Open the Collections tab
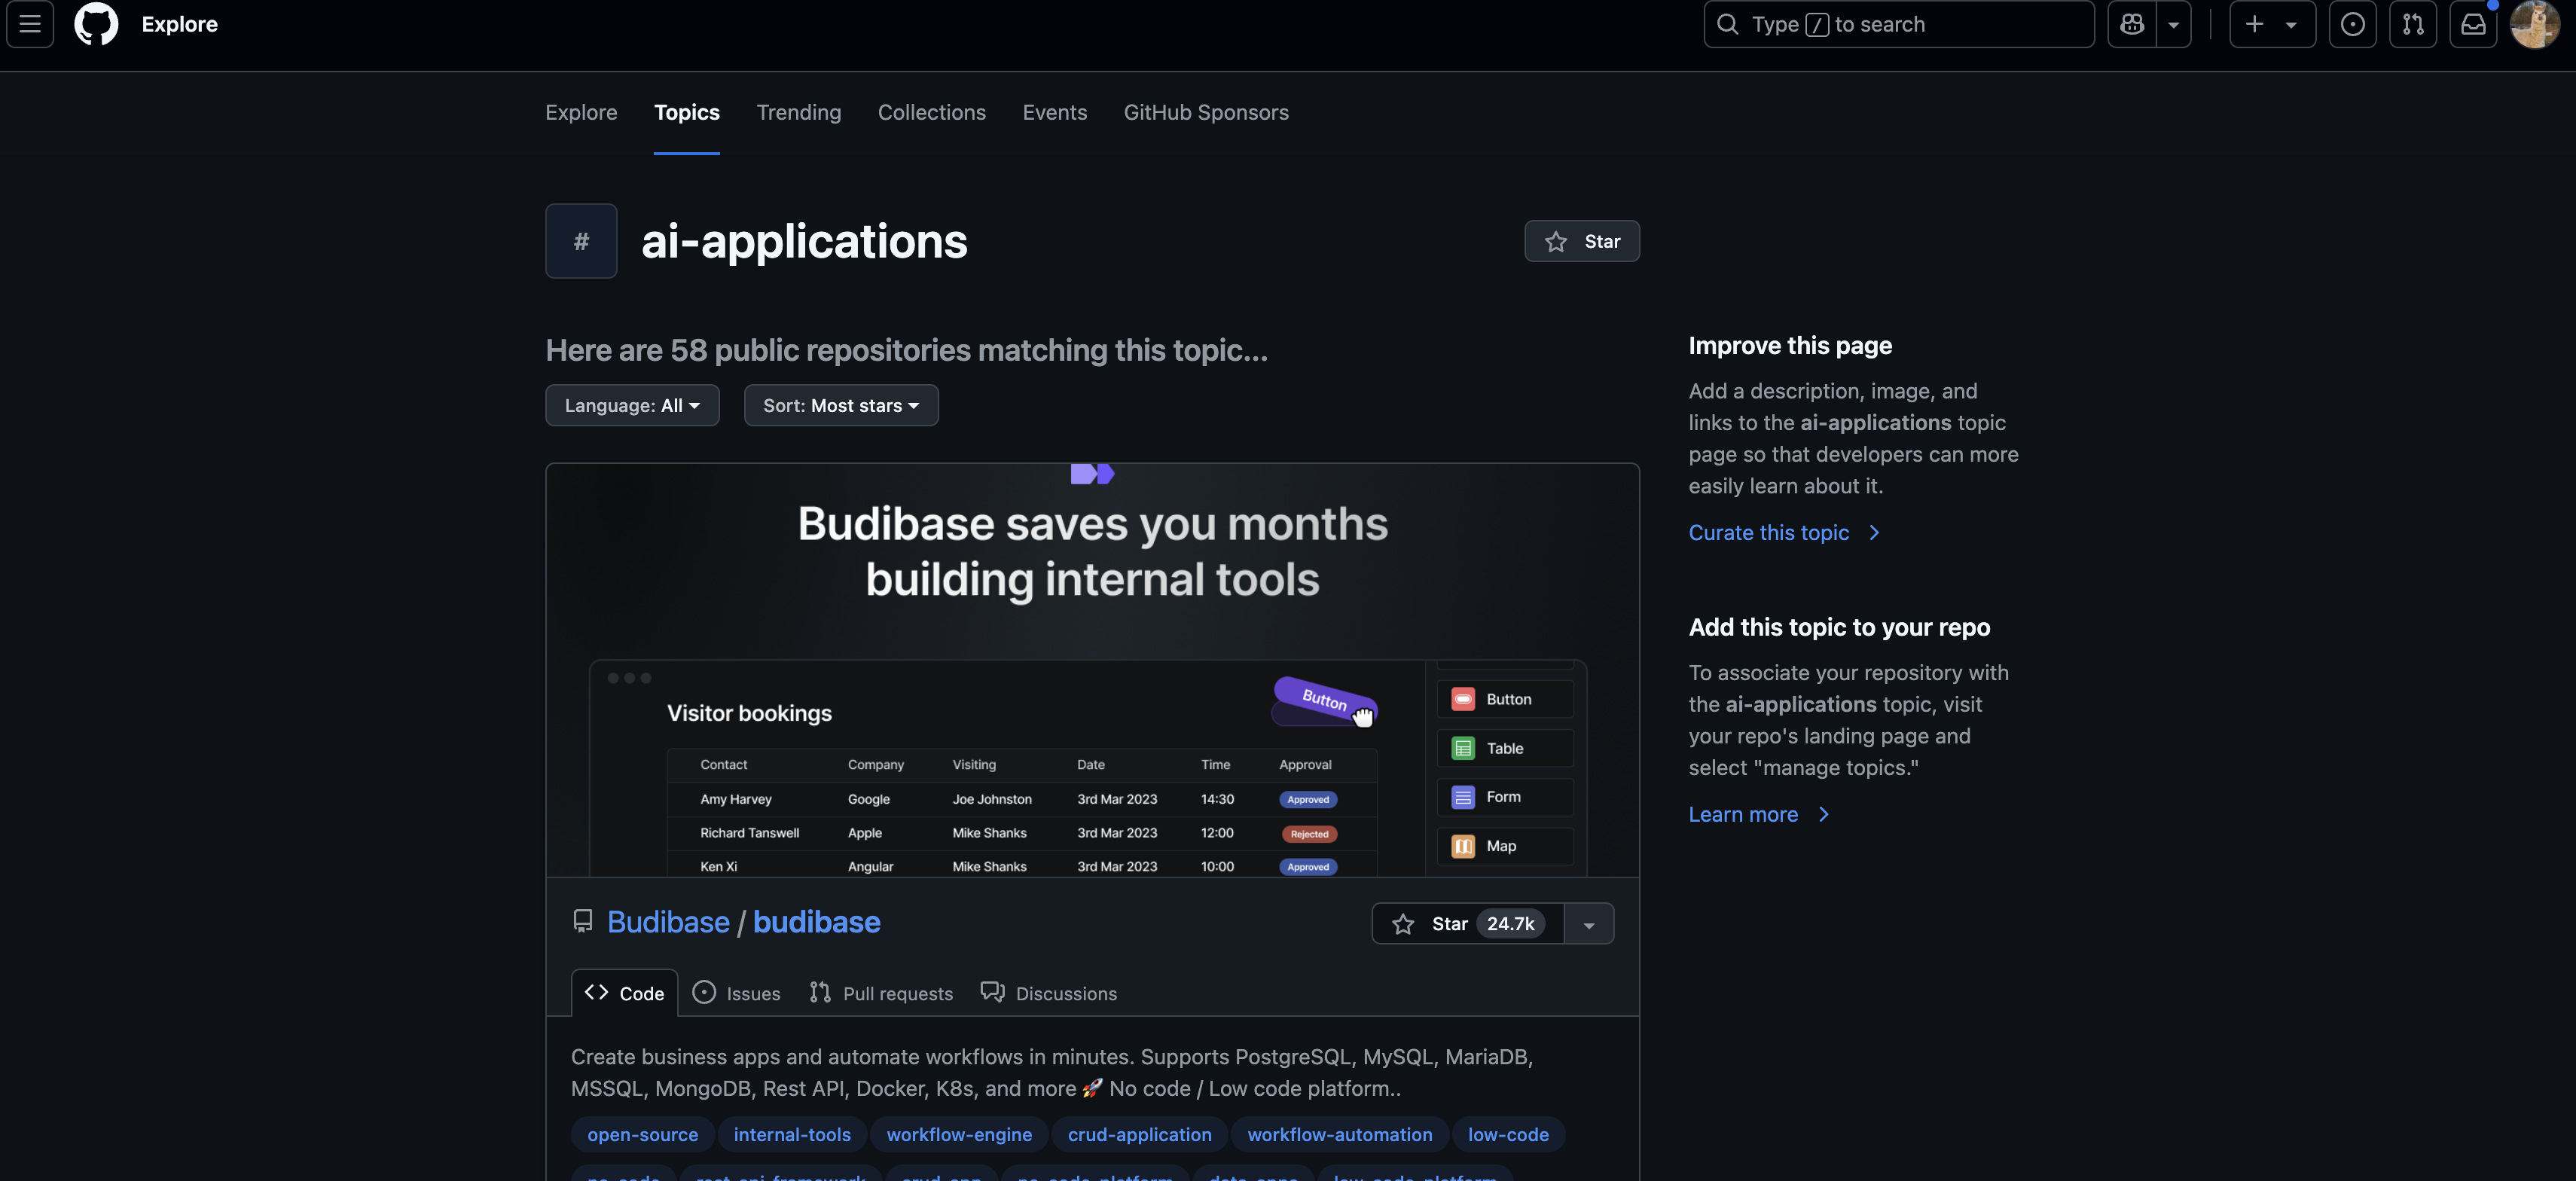Screen dimensions: 2576x1181 click(932, 113)
